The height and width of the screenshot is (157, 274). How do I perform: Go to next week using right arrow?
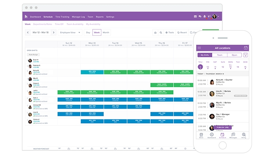53,33
